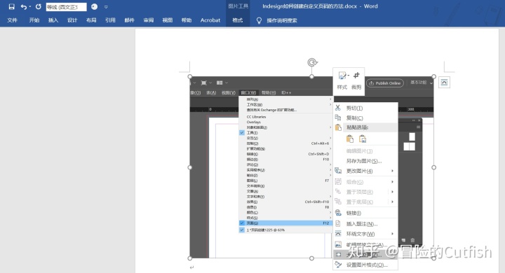This screenshot has height=273, width=505.
Task: Open the 格式 picture tools tab
Action: coord(238,20)
